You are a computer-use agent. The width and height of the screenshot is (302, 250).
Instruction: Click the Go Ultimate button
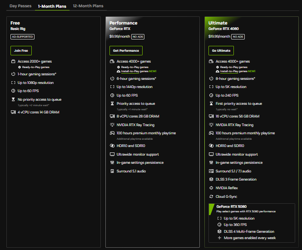221,51
